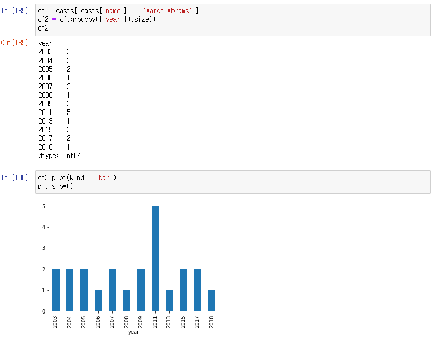Click output row 2013 1
433x341 pixels.
(54, 121)
